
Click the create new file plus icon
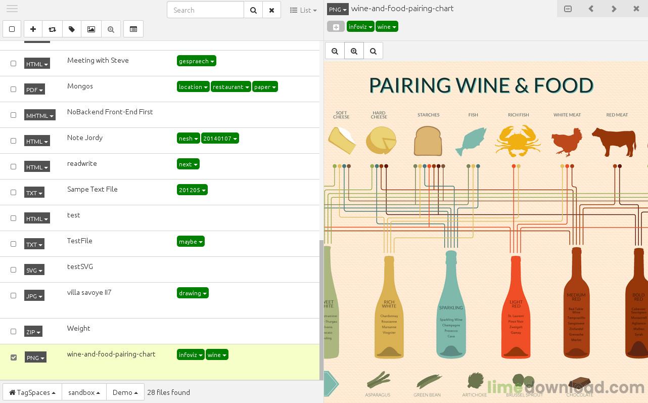click(33, 29)
